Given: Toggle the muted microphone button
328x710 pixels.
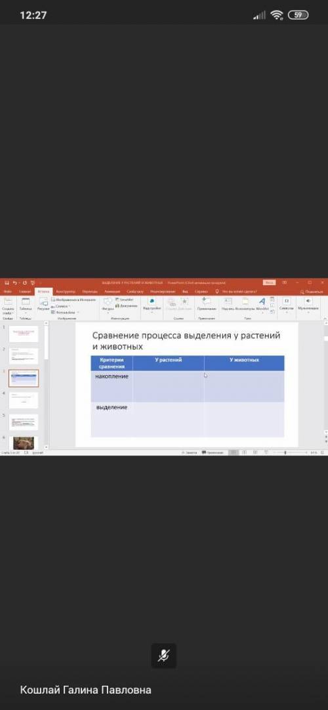Looking at the screenshot, I should (x=163, y=655).
